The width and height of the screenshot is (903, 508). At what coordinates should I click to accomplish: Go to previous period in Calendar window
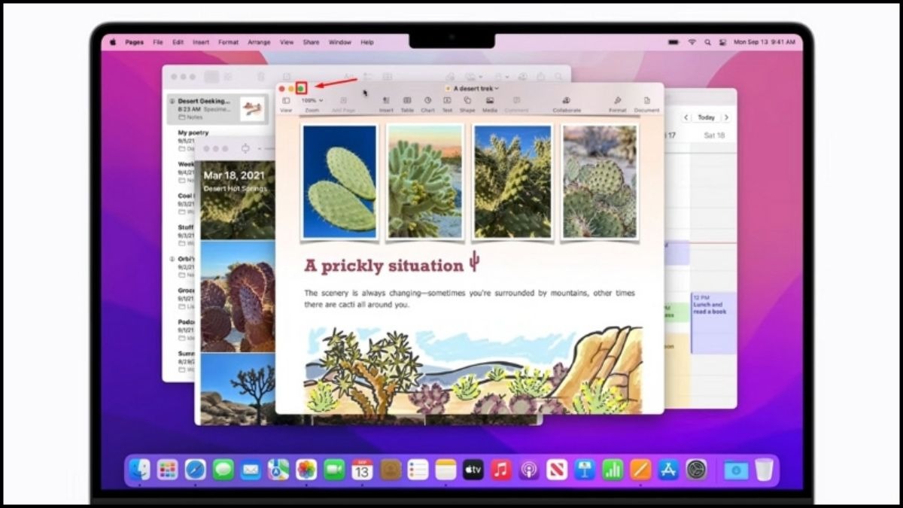coord(686,117)
